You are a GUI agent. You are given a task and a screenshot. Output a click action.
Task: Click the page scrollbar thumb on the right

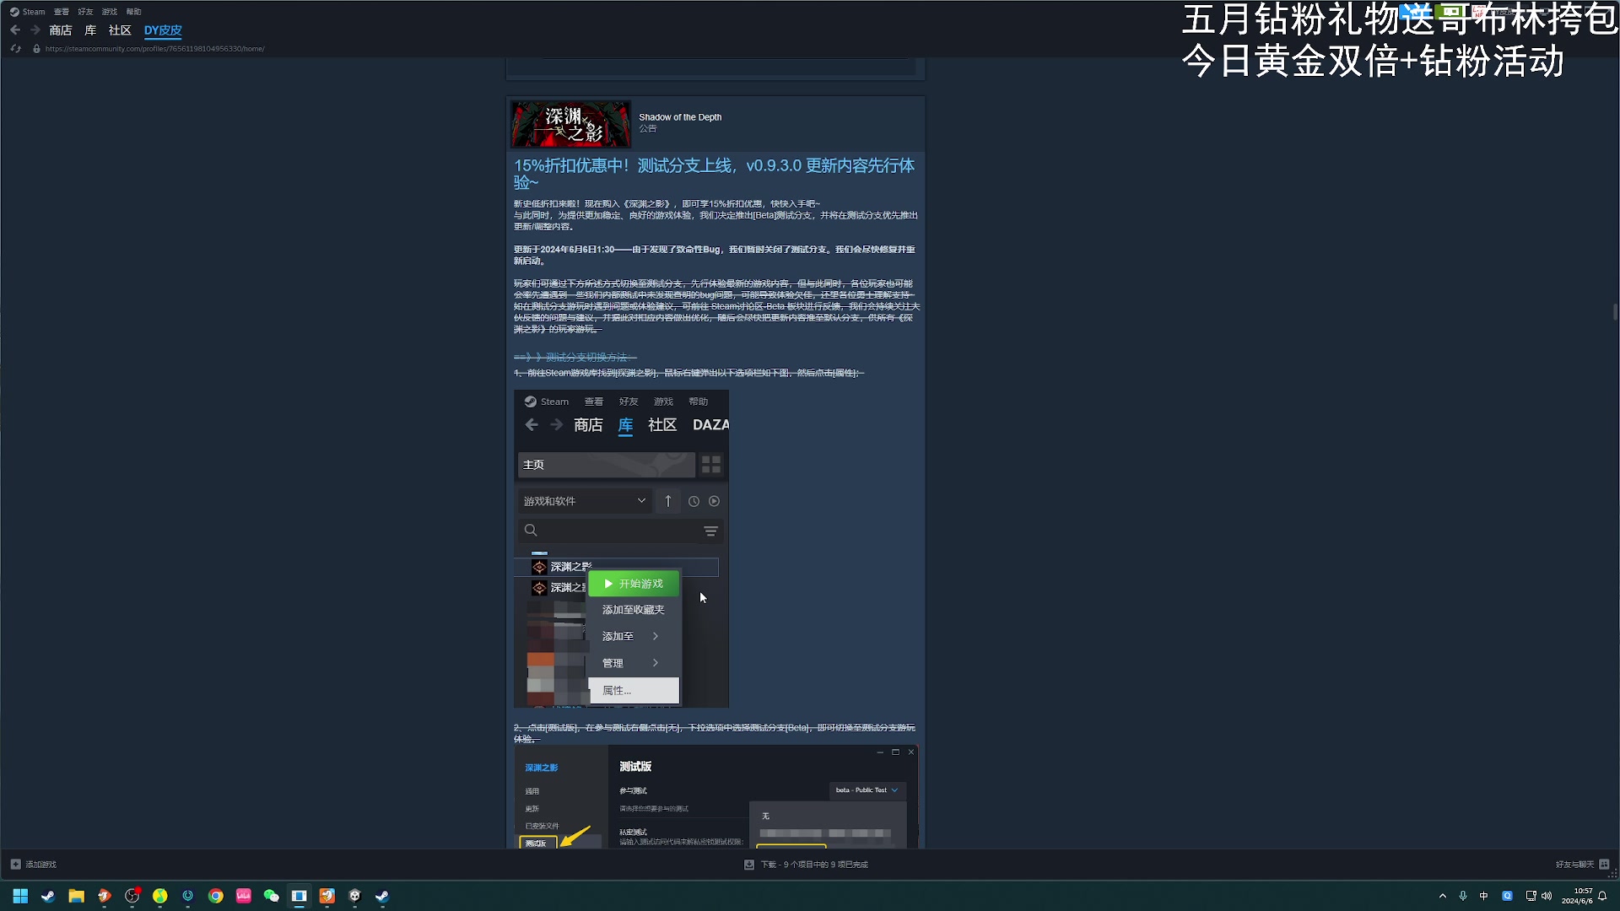tap(1615, 312)
